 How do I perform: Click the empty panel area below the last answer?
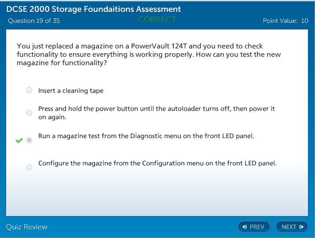click(x=157, y=194)
